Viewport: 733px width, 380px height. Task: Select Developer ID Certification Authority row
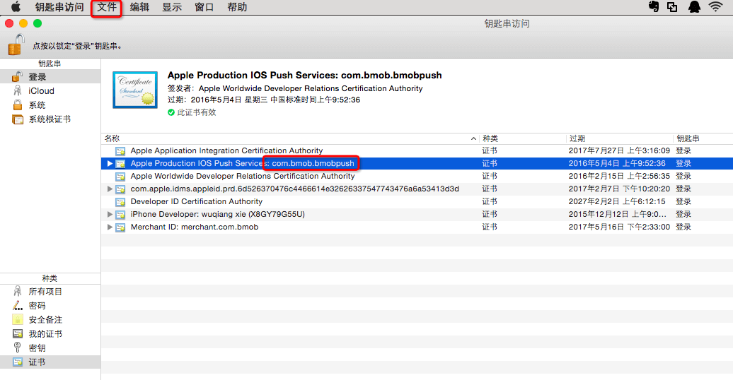click(x=196, y=201)
